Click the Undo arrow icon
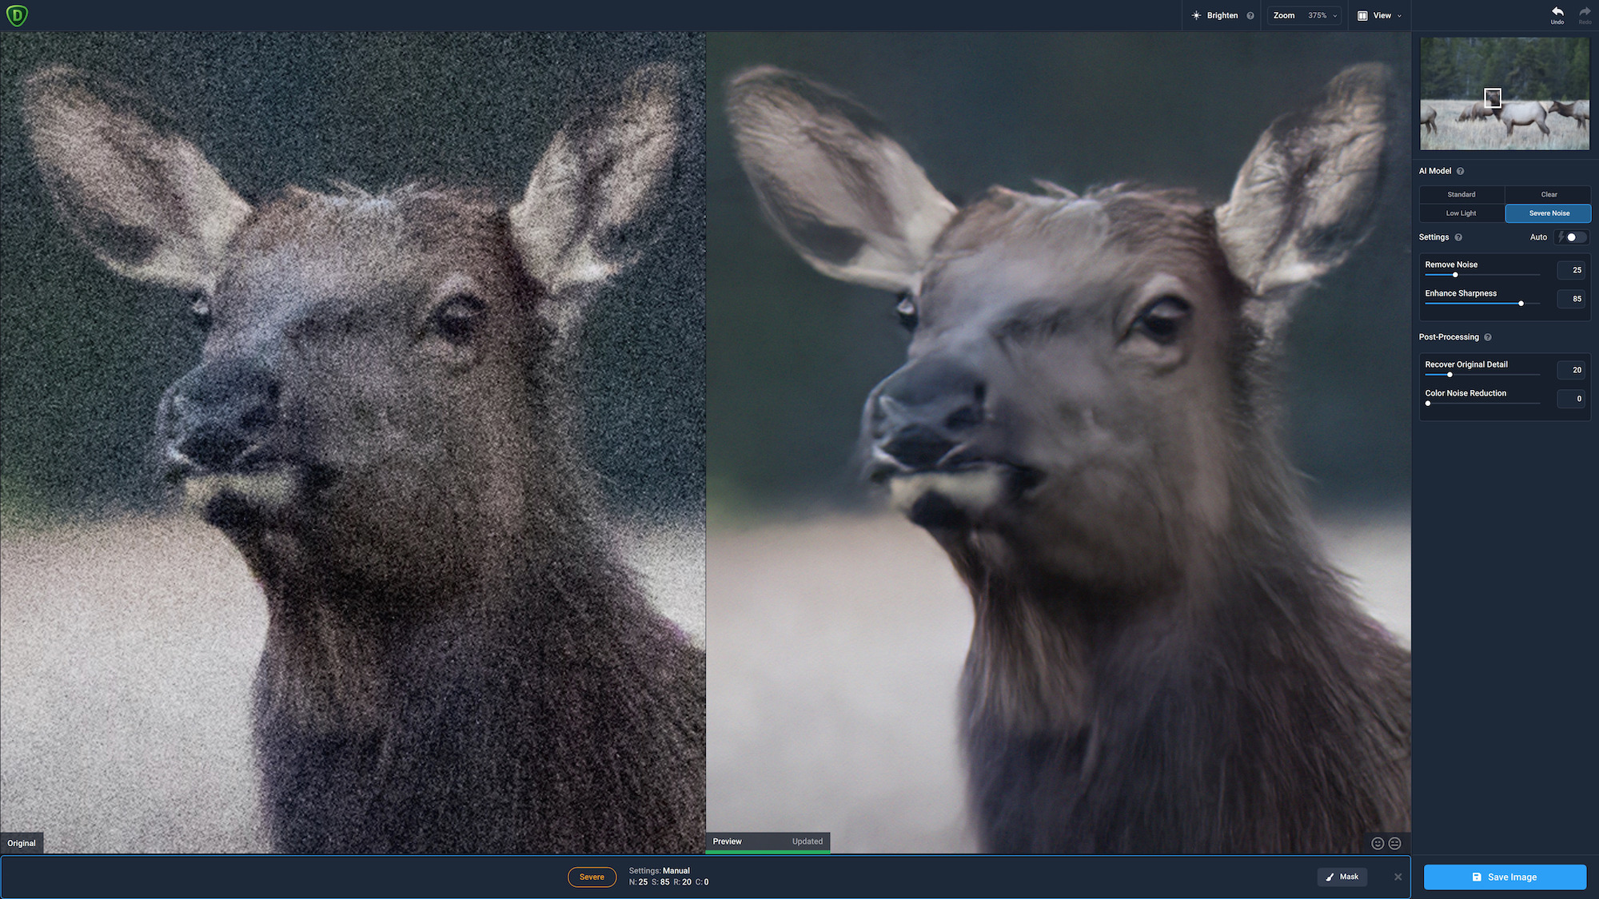1599x899 pixels. pos(1557,13)
